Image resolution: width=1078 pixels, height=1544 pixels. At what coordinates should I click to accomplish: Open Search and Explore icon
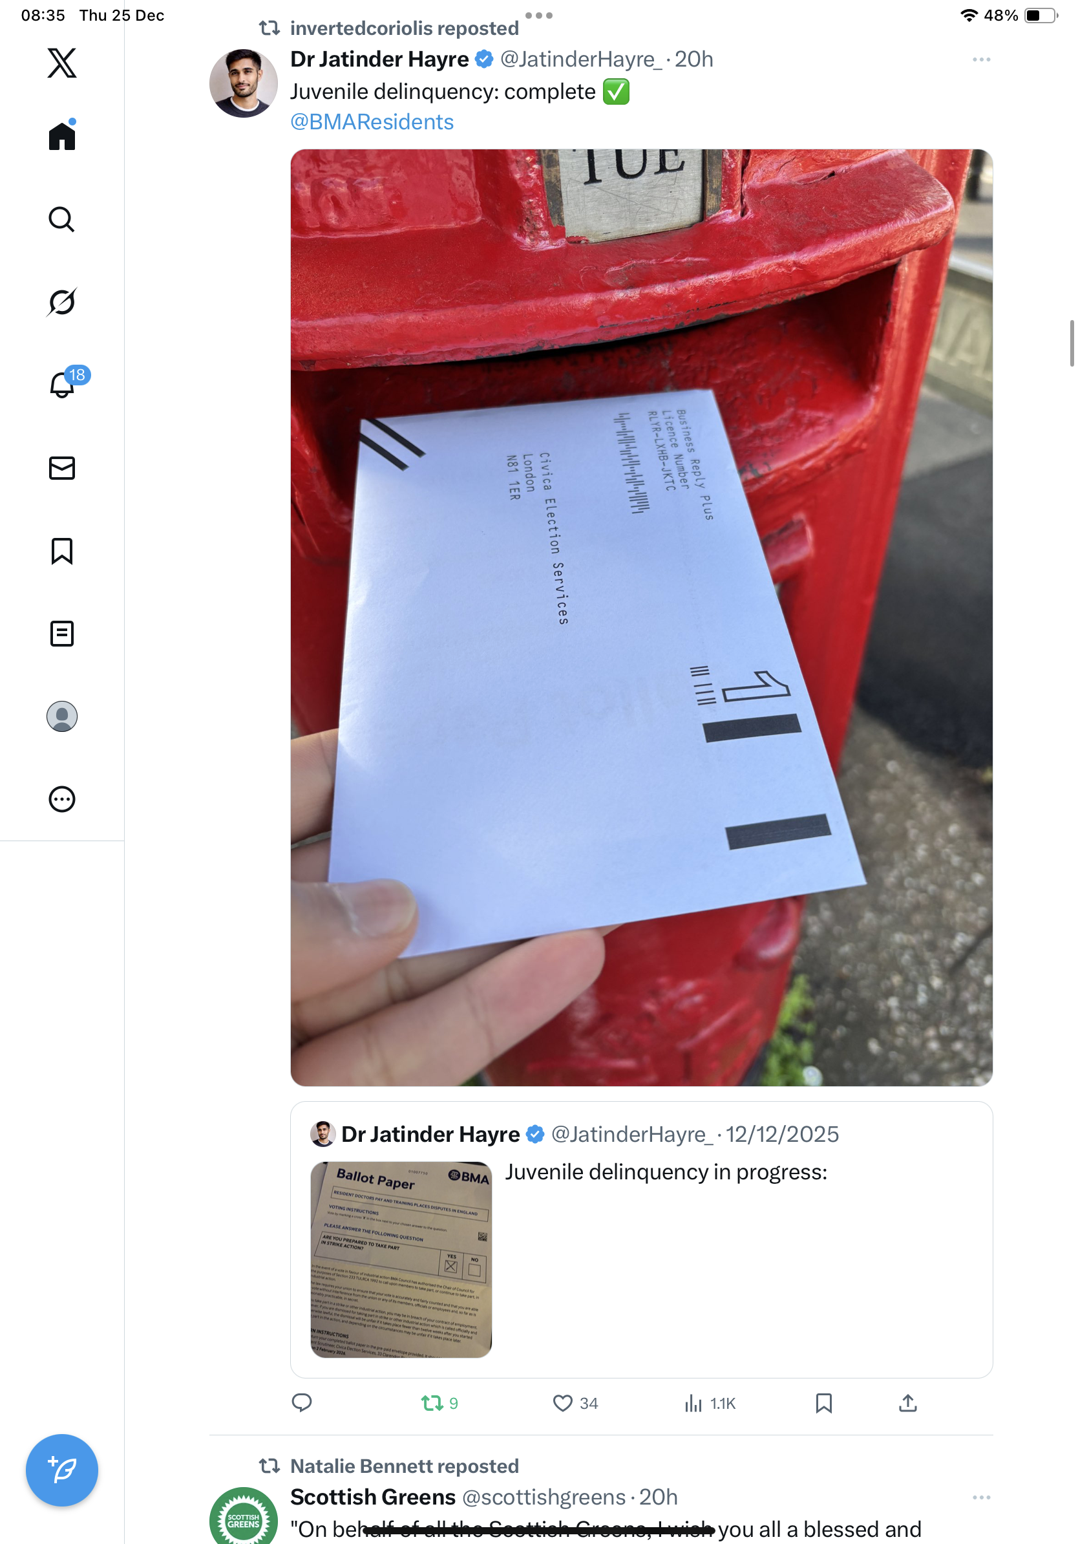click(62, 219)
